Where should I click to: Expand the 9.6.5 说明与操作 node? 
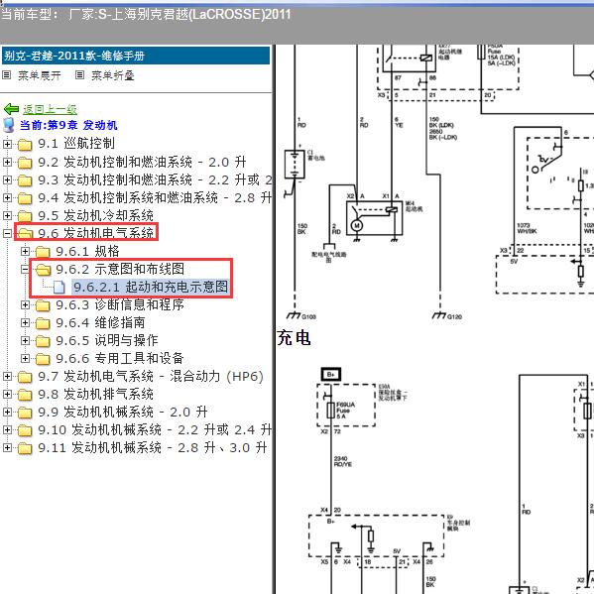pyautogui.click(x=25, y=340)
